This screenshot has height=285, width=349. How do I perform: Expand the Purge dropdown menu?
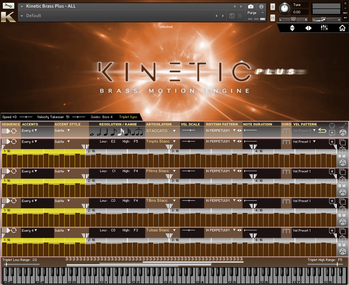pyautogui.click(x=262, y=13)
